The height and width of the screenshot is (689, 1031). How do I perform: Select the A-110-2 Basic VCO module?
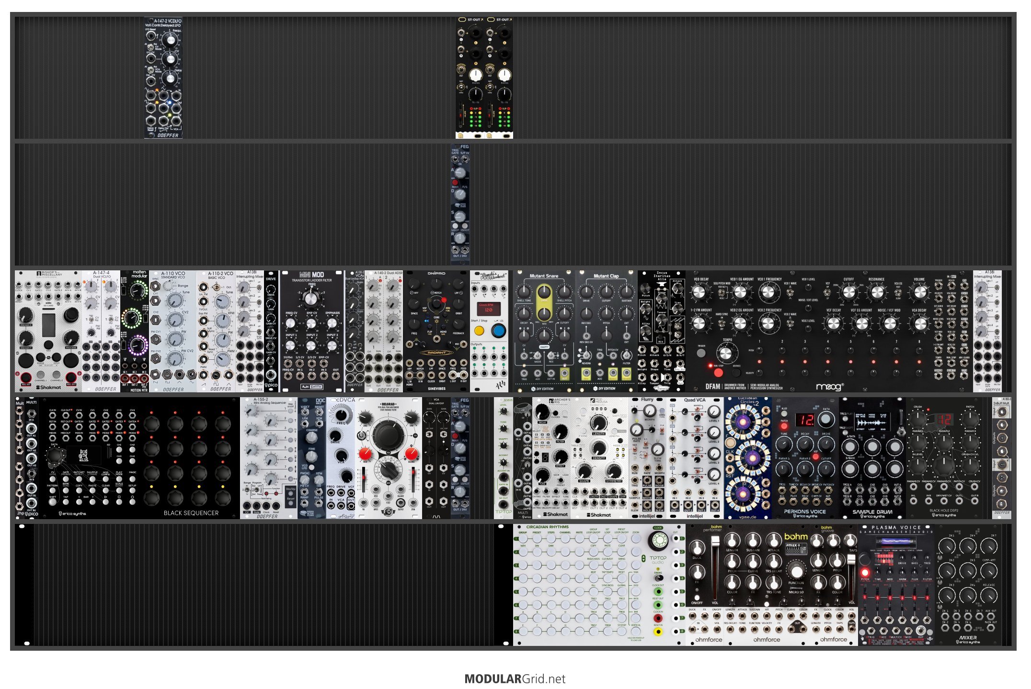coord(216,331)
